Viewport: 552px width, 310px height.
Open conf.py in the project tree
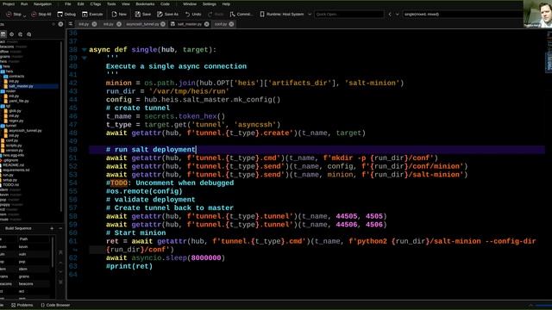9,140
